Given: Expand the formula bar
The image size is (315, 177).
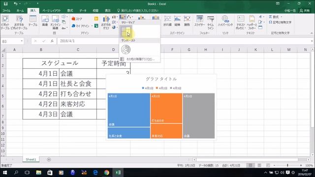Looking at the screenshot, I should point(312,41).
